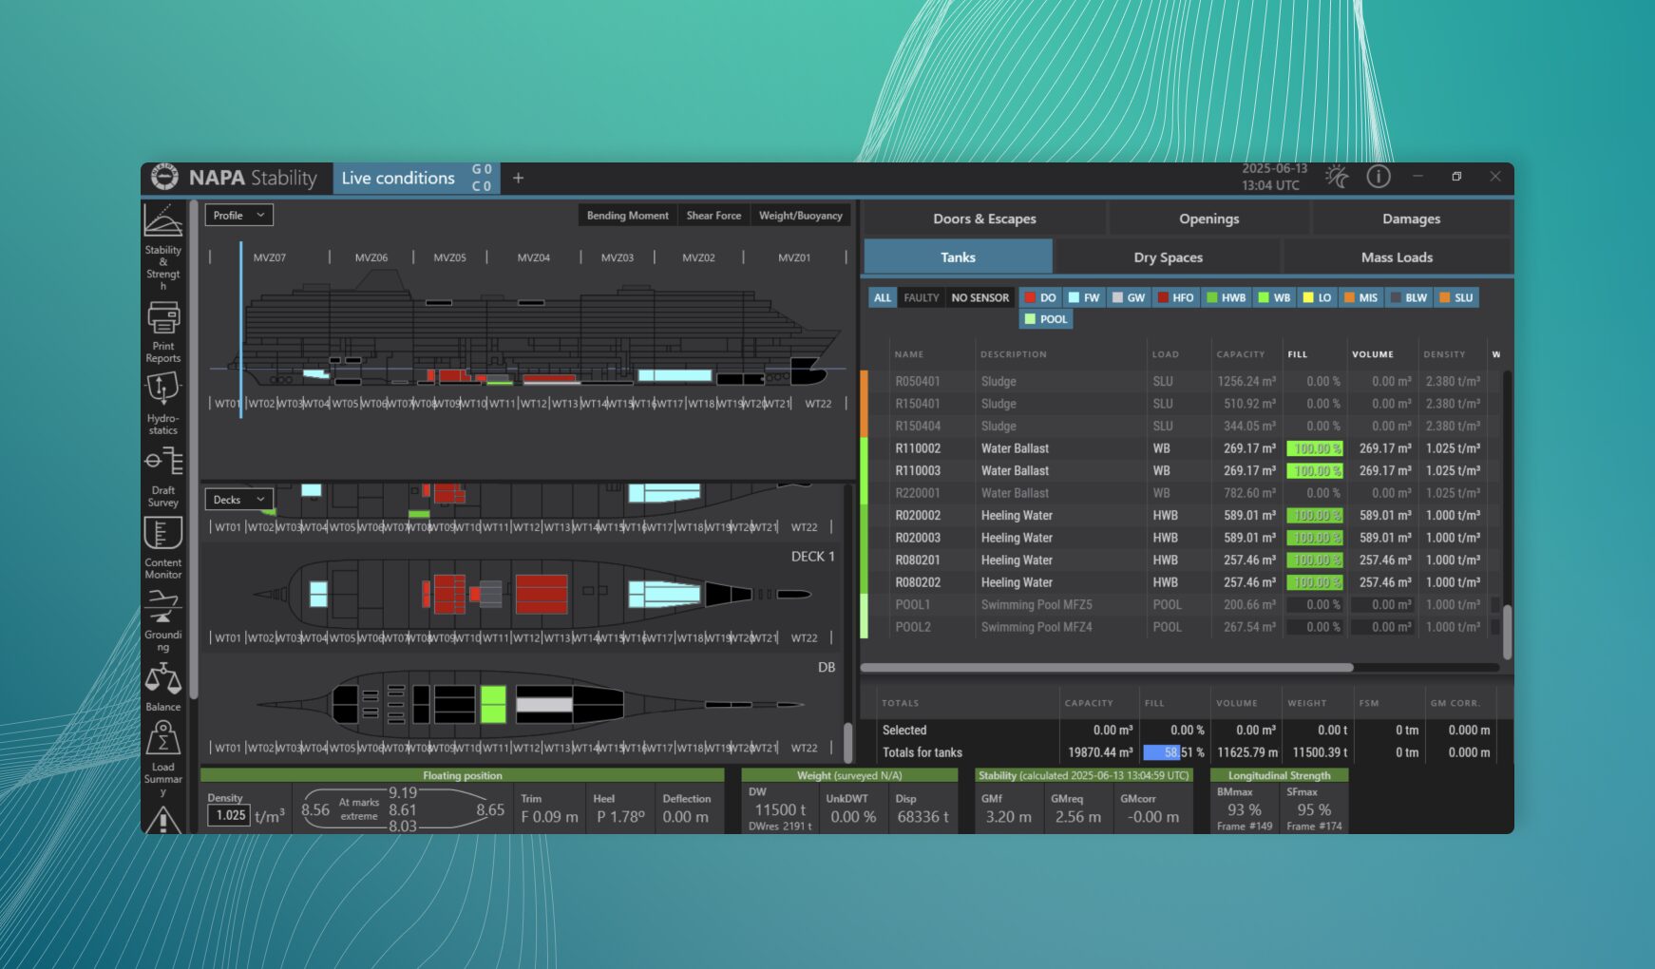The width and height of the screenshot is (1655, 969).
Task: Open the Balance scales icon
Action: point(163,678)
